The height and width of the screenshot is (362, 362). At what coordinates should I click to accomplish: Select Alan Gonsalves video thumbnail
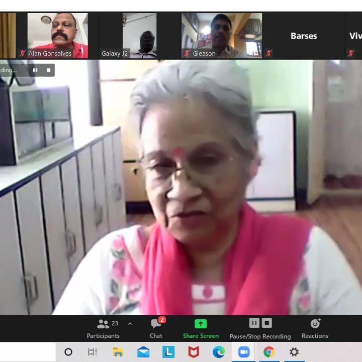point(57,35)
